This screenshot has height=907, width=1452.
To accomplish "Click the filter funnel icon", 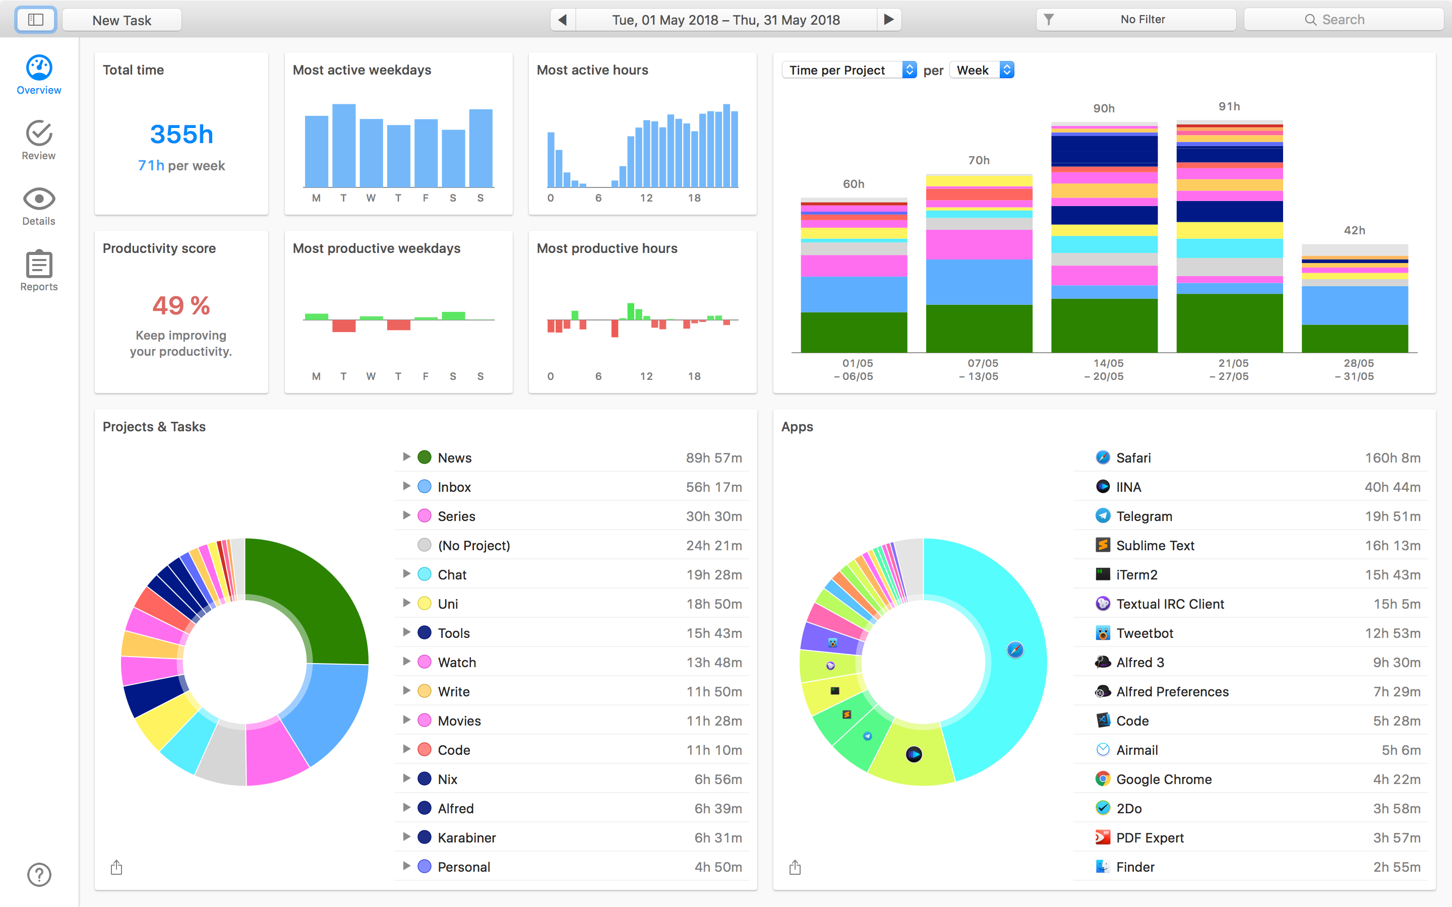I will (1049, 20).
